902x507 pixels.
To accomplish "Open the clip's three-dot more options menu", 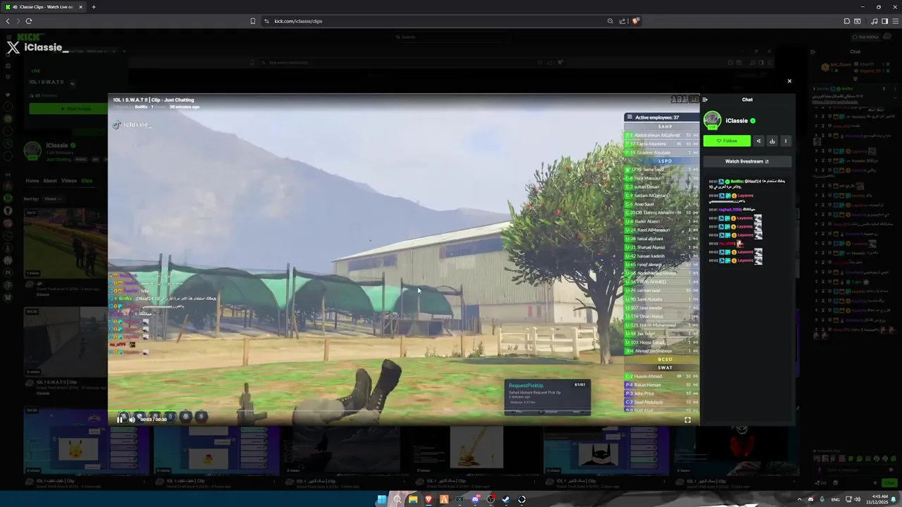I will click(786, 141).
